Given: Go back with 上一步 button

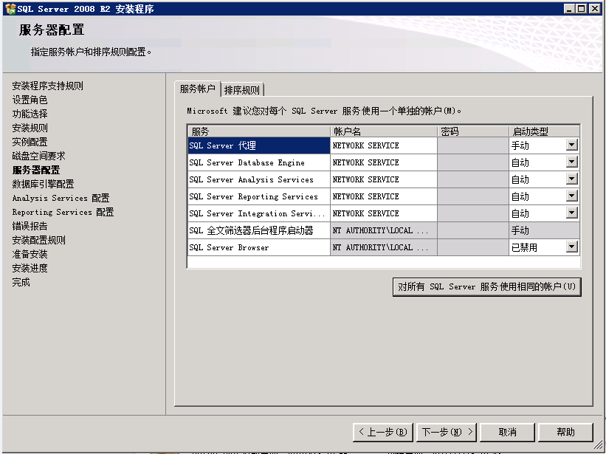Looking at the screenshot, I should 382,432.
